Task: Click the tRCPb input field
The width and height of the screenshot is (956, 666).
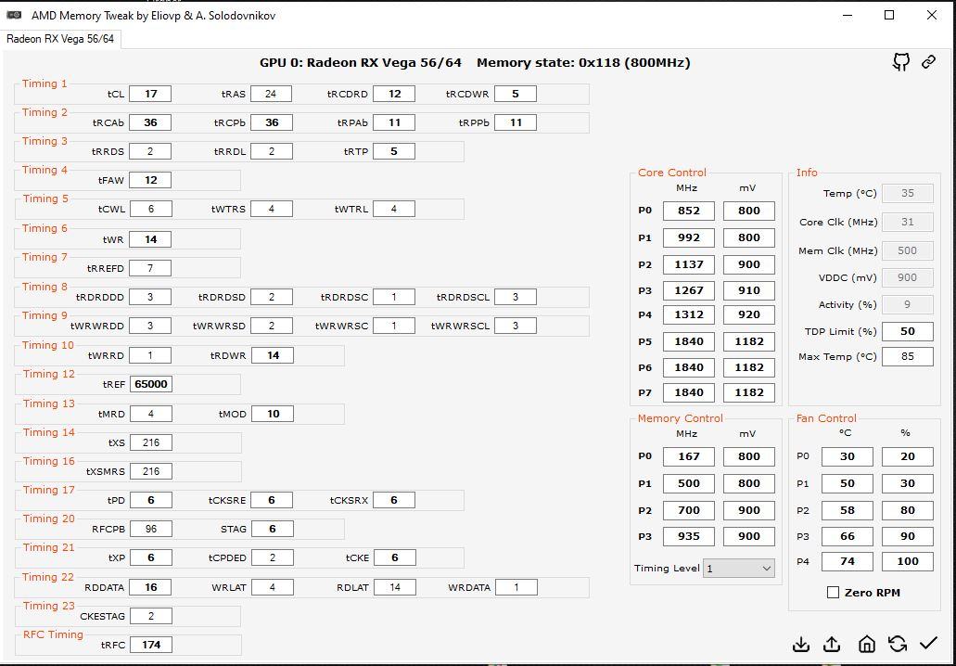Action: 272,122
